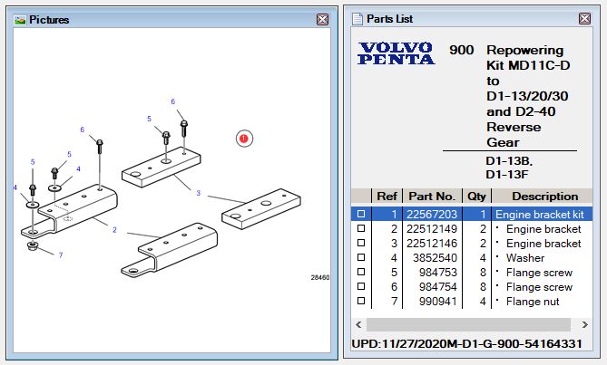Click the Repowering Kit title text
The height and width of the screenshot is (365, 607).
pos(528,96)
